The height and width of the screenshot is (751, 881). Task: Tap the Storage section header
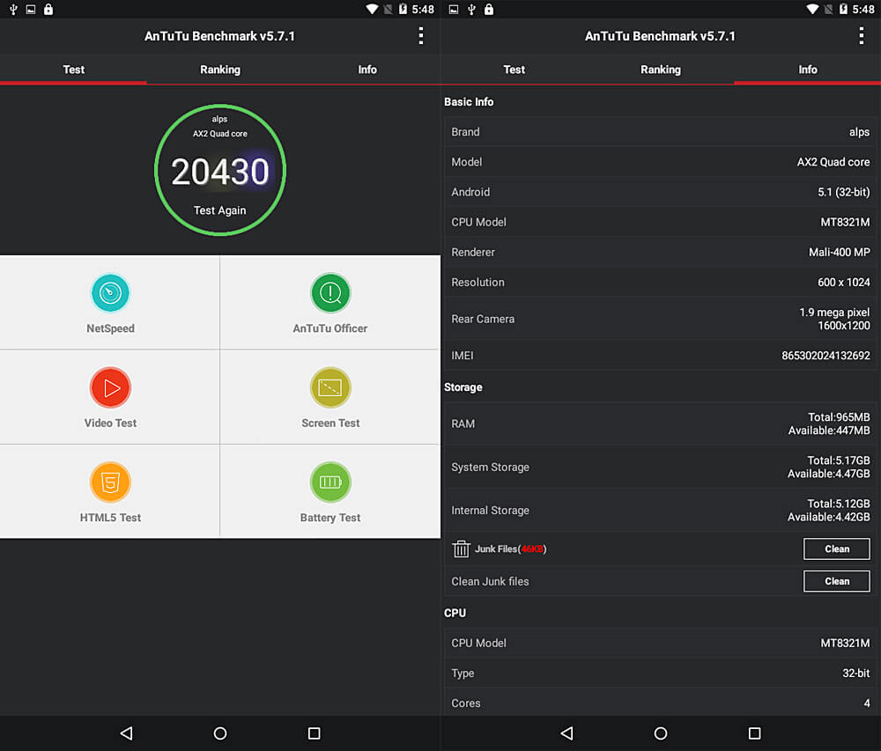[463, 387]
